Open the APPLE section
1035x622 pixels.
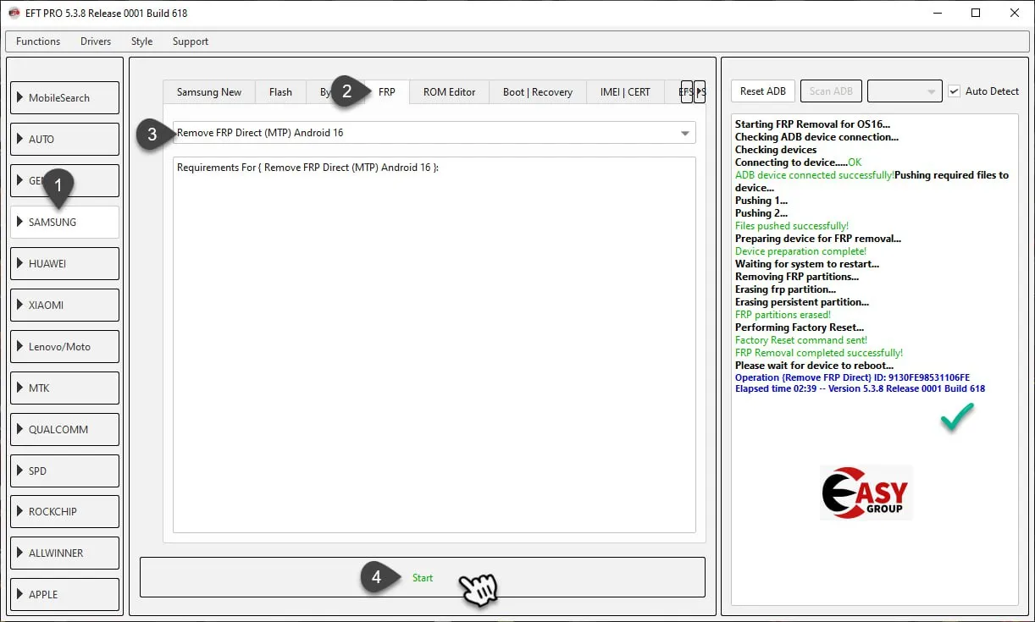pos(64,594)
